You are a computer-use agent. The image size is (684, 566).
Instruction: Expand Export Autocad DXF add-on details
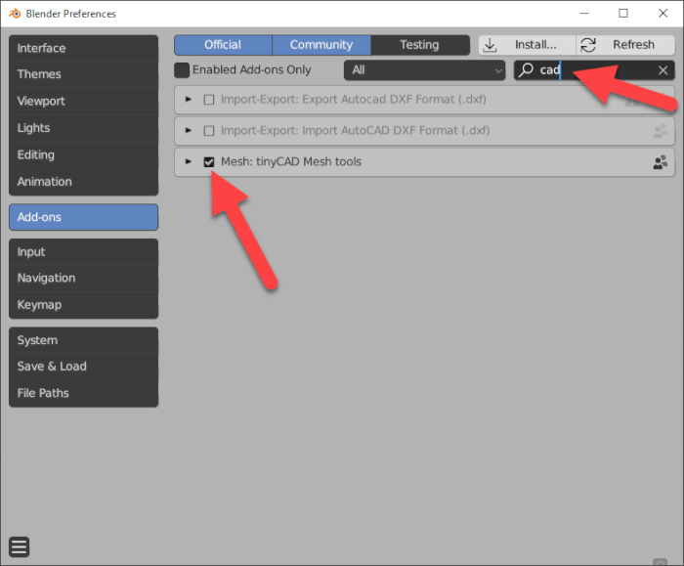(189, 100)
